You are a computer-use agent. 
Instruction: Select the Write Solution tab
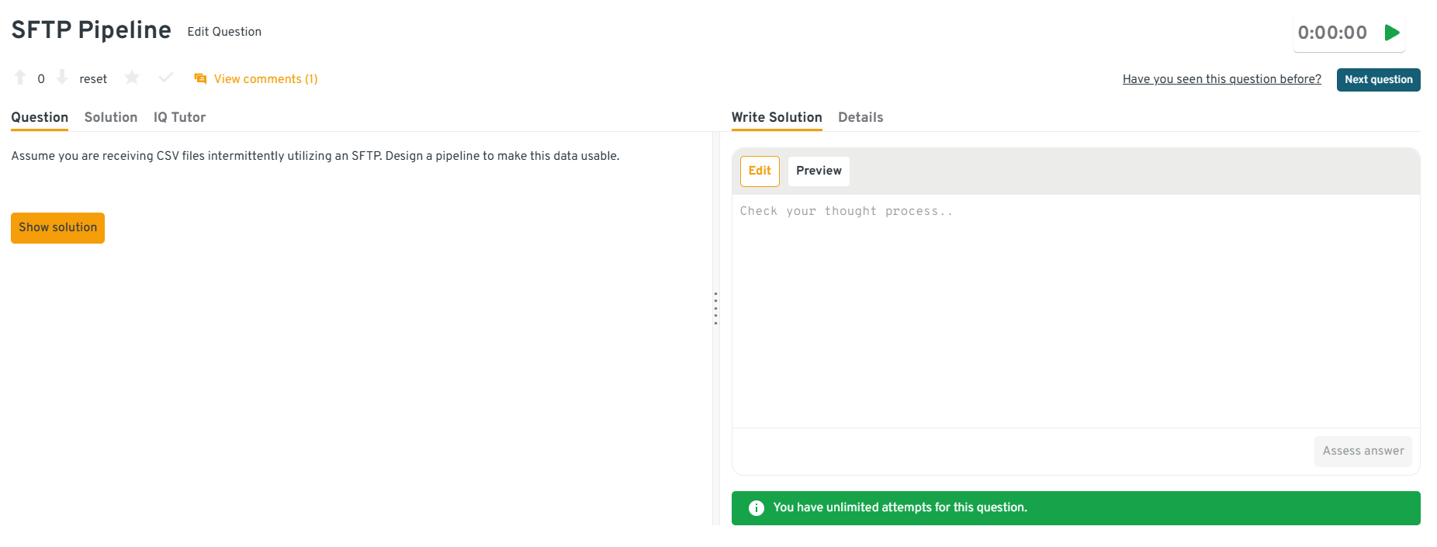(x=777, y=117)
